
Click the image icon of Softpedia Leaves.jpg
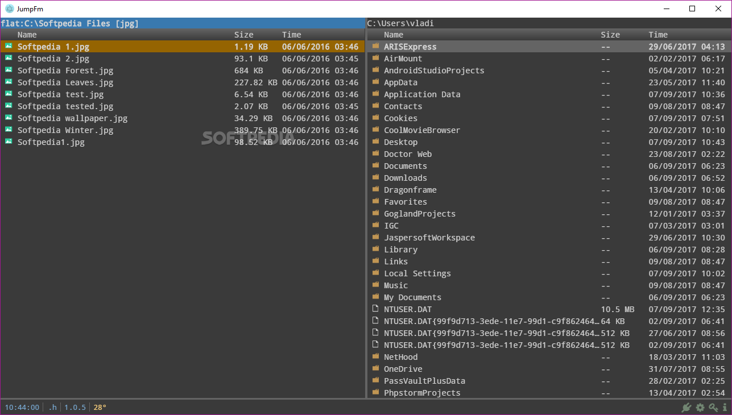coord(9,82)
